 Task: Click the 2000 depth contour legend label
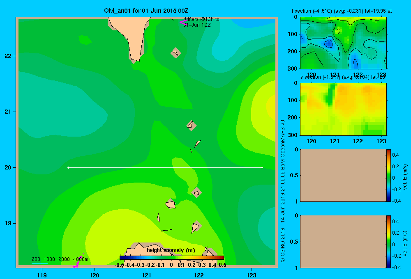[x=64, y=259]
